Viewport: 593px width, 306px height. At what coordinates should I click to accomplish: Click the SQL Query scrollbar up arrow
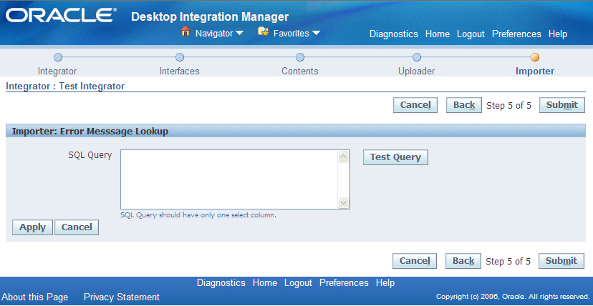pos(343,156)
